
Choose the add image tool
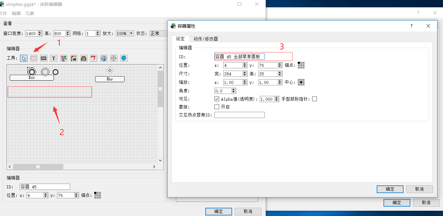(64, 58)
